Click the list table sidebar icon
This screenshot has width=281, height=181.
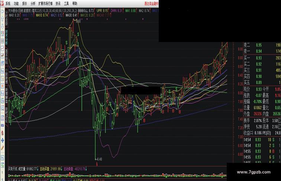2,41
